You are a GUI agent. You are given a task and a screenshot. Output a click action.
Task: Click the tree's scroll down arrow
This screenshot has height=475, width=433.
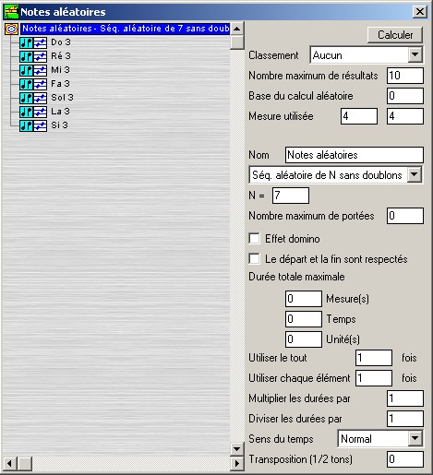[237, 449]
